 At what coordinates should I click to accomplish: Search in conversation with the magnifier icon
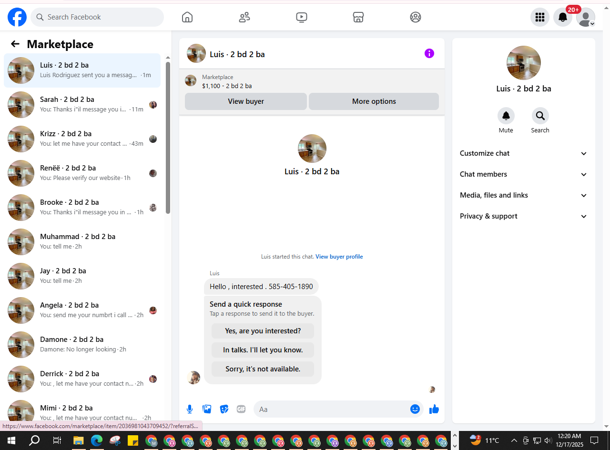point(540,116)
